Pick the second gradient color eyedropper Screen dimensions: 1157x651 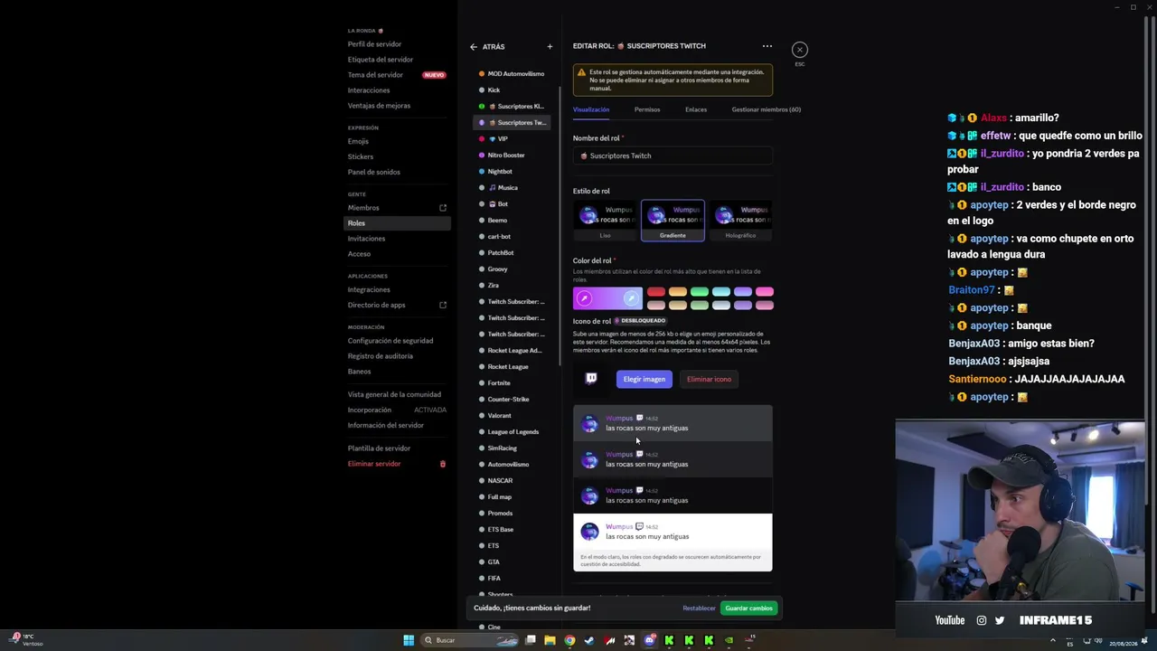click(x=631, y=298)
